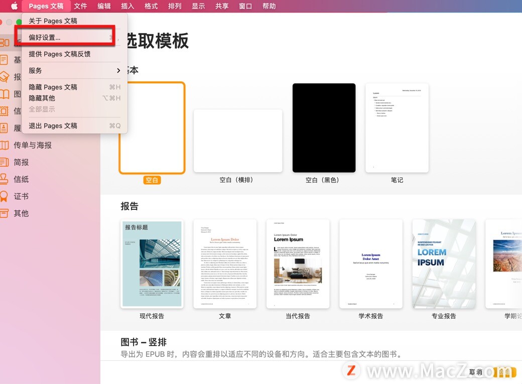Choose 提供 Pages 文稿反馈
522x384 pixels.
point(75,54)
